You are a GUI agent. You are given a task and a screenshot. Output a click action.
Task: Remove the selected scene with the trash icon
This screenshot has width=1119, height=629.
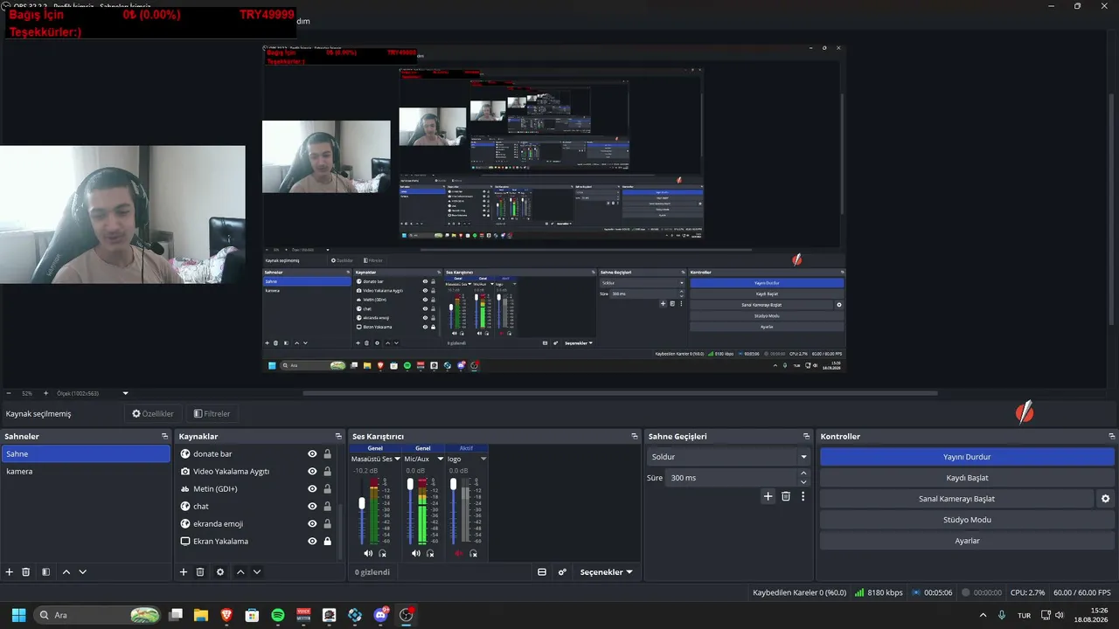click(26, 572)
